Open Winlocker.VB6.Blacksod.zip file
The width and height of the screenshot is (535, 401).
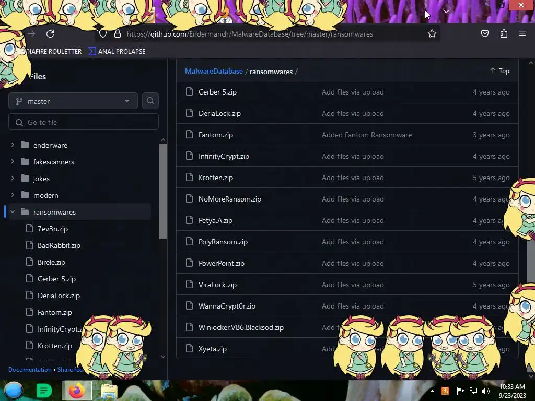241,328
